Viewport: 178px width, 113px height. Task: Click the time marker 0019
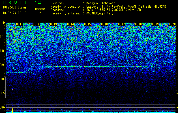click(x=155, y=24)
